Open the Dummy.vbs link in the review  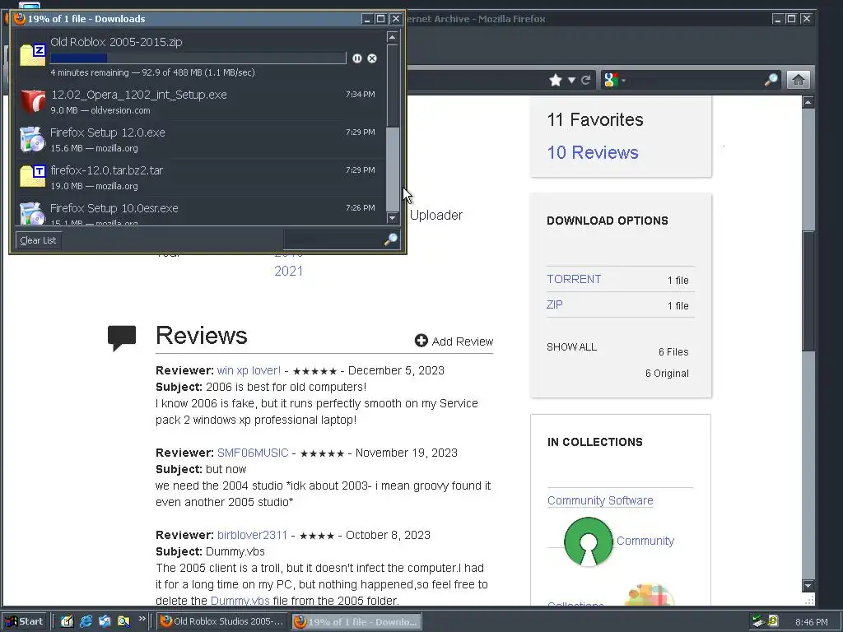click(240, 600)
